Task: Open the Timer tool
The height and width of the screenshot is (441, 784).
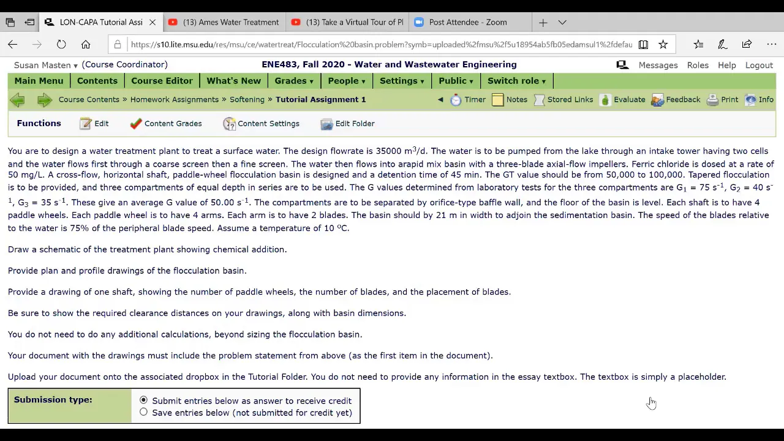Action: 468,100
